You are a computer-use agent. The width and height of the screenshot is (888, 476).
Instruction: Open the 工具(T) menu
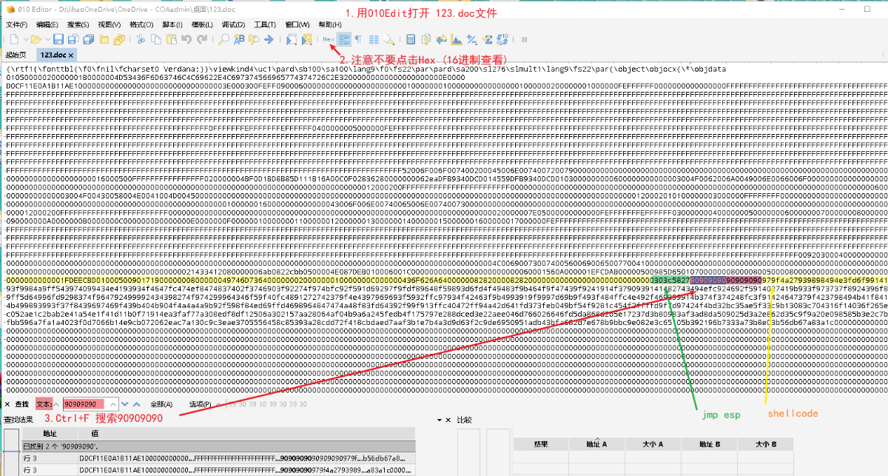coord(264,24)
